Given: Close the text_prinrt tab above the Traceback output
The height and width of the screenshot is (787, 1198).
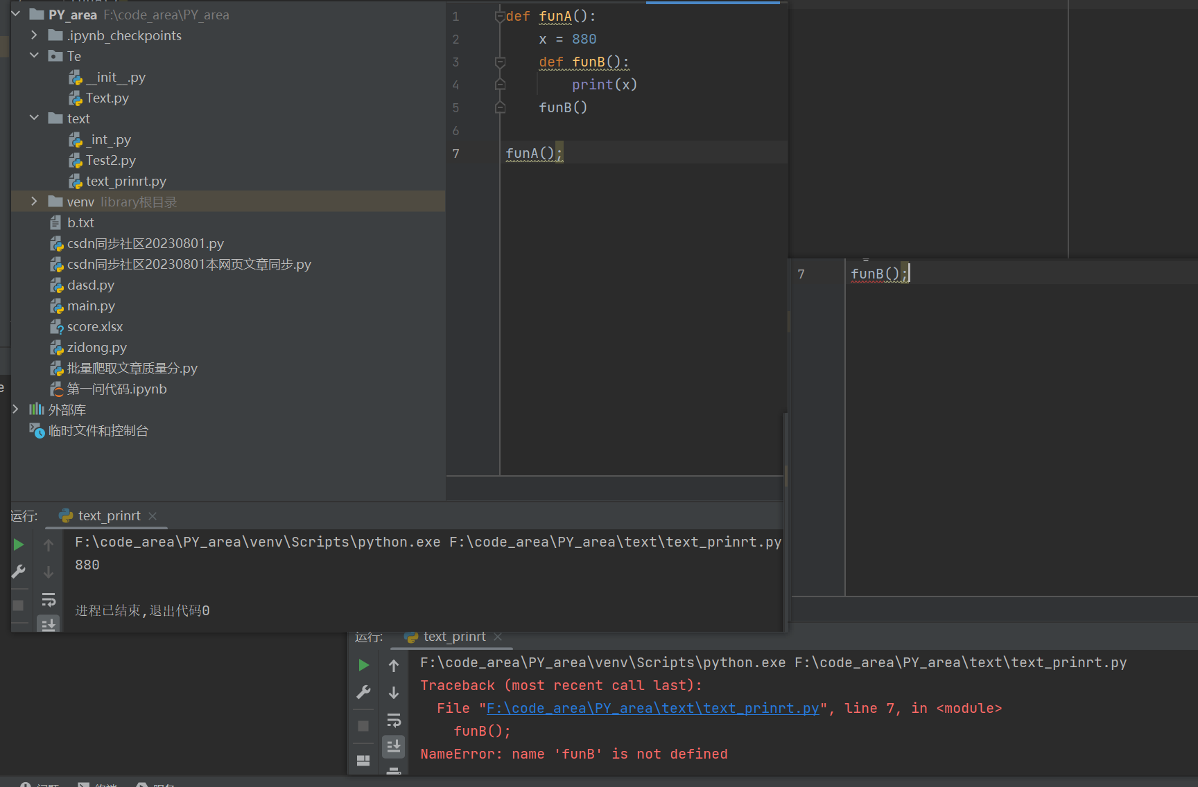Looking at the screenshot, I should 498,637.
